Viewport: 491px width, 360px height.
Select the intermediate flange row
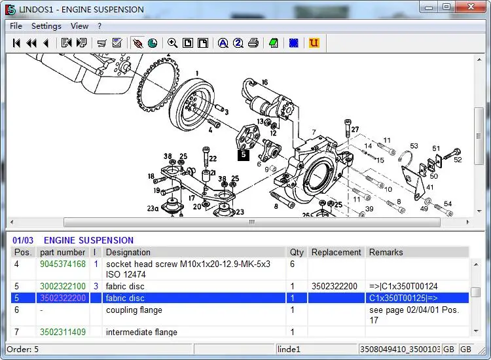(240, 332)
